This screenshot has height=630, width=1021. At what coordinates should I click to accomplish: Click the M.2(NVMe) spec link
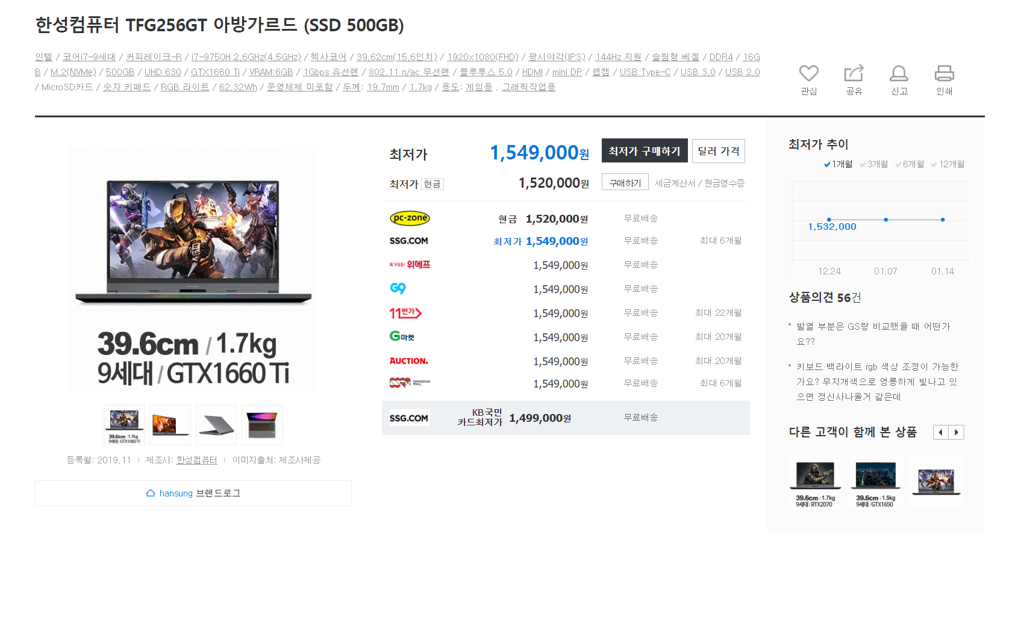tap(73, 72)
